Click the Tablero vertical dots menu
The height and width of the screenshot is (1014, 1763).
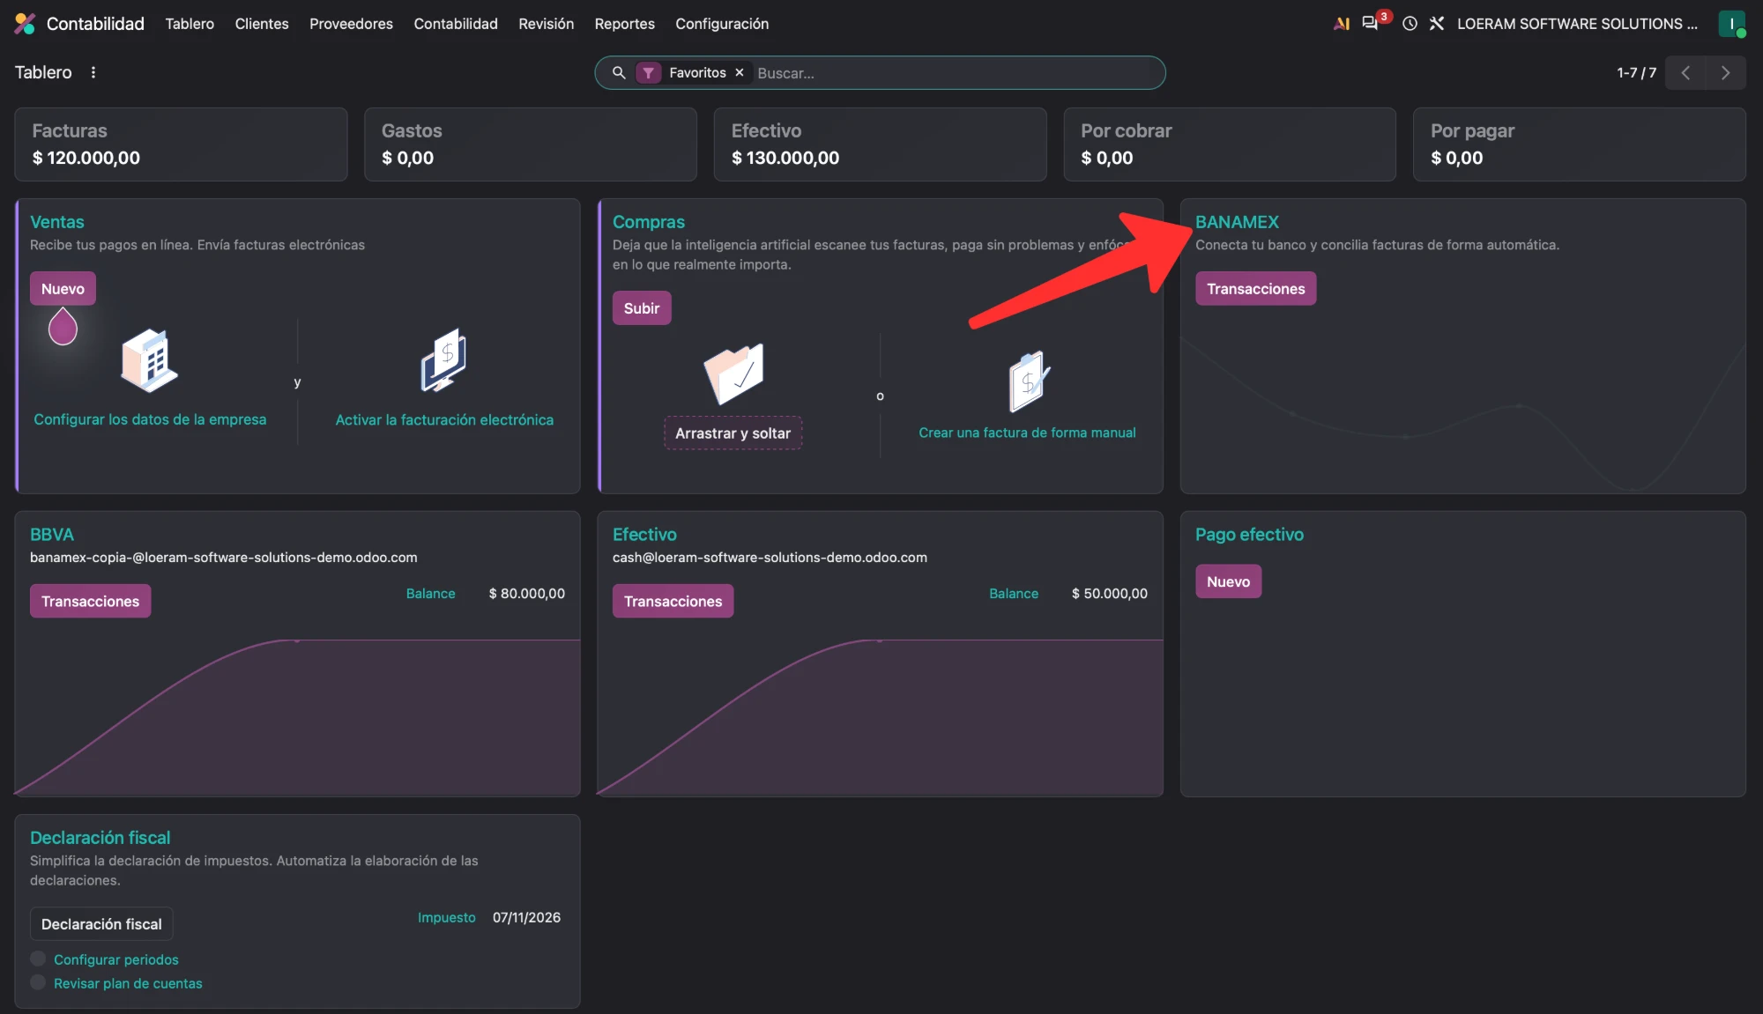[x=93, y=72]
